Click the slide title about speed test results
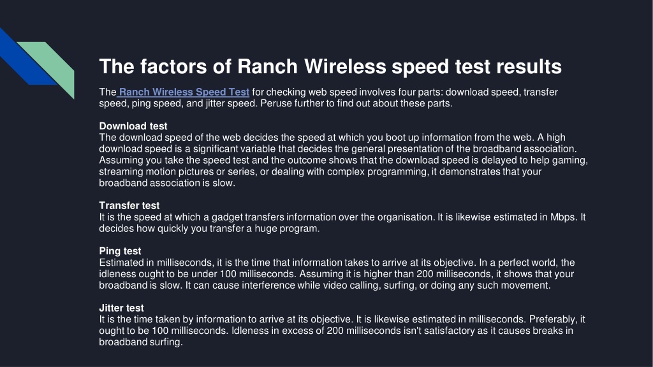This screenshot has height=367, width=653. click(330, 66)
